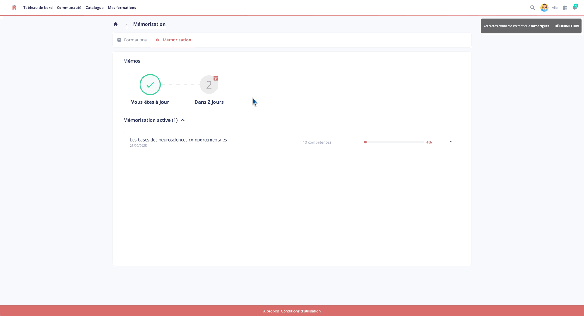Open Tableau de bord menu
Image resolution: width=584 pixels, height=316 pixels.
pyautogui.click(x=38, y=8)
